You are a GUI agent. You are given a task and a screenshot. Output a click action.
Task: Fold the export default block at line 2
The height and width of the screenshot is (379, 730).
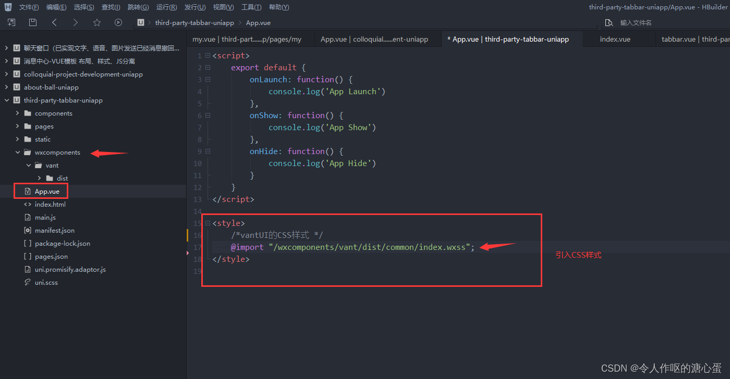[208, 67]
